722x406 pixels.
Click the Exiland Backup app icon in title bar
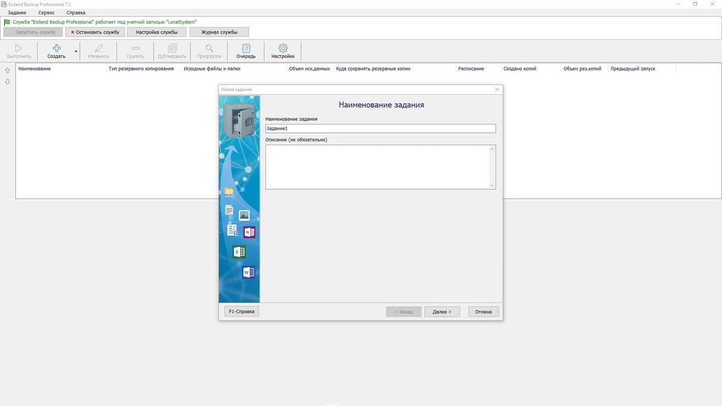4,4
